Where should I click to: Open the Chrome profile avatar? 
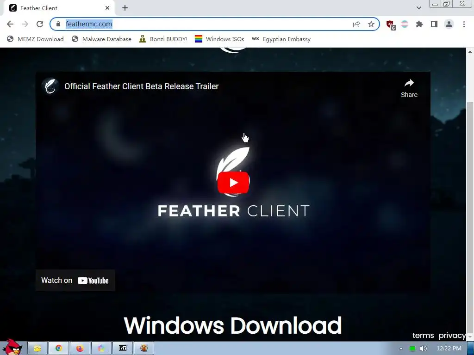pos(449,24)
